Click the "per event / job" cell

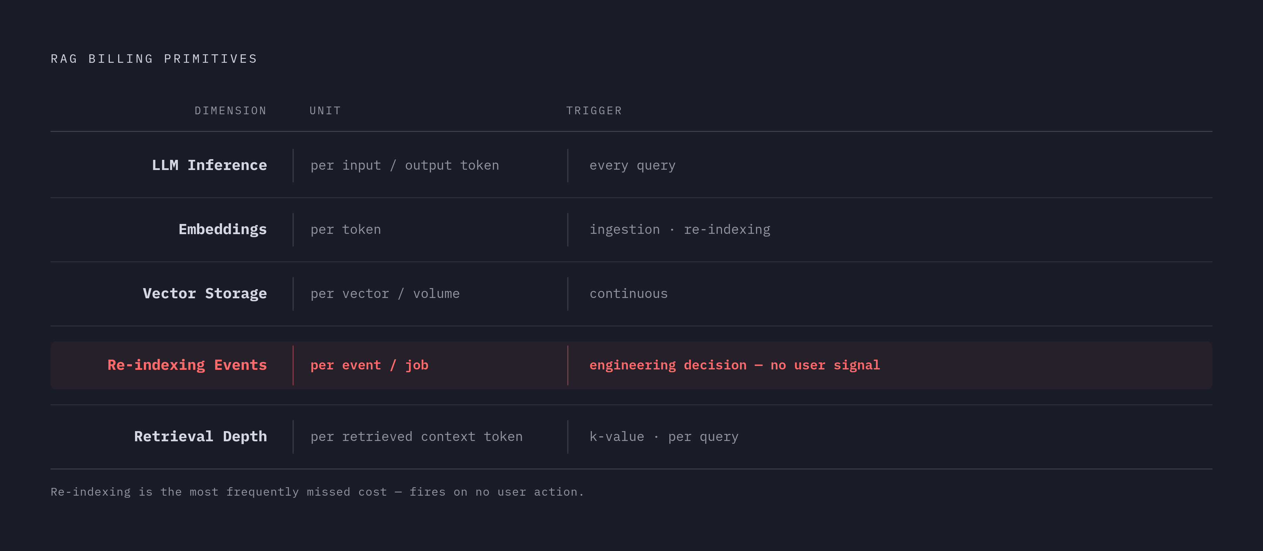point(369,365)
